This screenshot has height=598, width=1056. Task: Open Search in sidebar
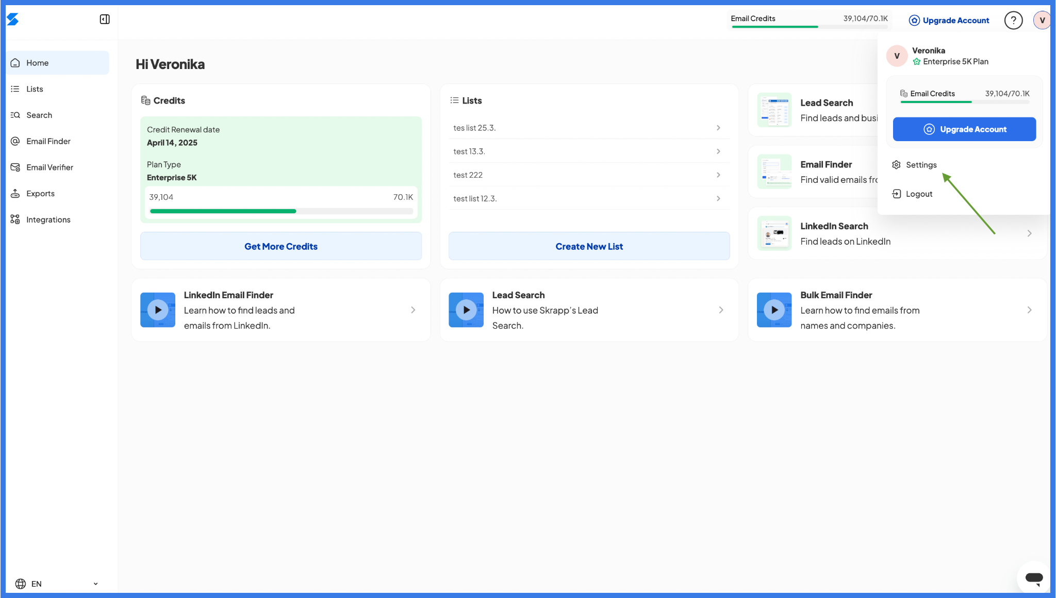(58, 115)
